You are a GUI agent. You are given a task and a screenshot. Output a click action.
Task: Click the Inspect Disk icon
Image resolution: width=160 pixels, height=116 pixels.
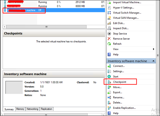pos(109,28)
